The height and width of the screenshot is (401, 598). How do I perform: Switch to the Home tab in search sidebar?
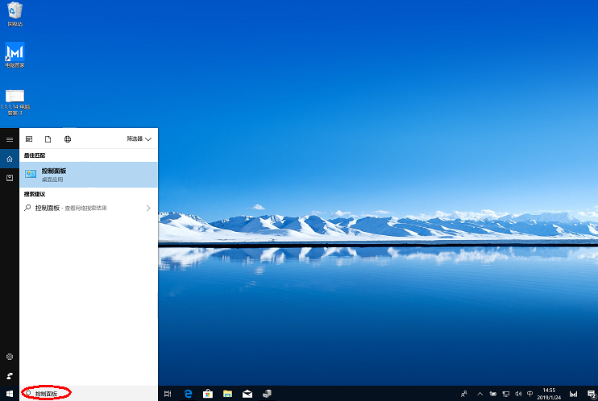tap(10, 159)
